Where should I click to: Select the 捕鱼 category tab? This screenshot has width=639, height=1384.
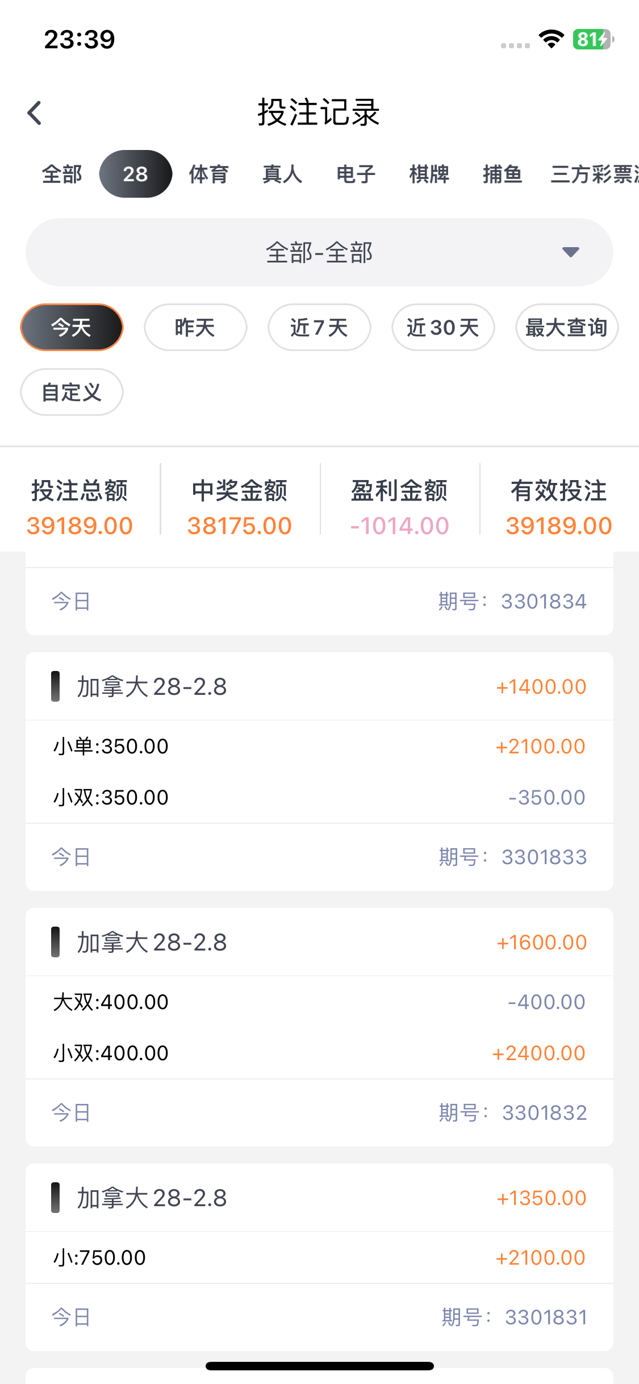[502, 174]
